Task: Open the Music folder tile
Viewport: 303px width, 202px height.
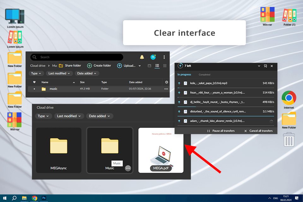Action: click(x=110, y=150)
